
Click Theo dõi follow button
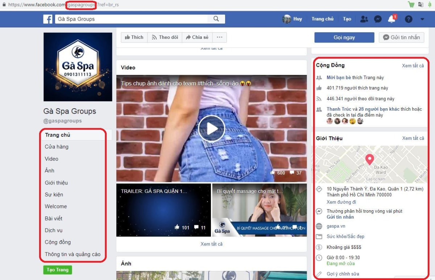pos(165,37)
